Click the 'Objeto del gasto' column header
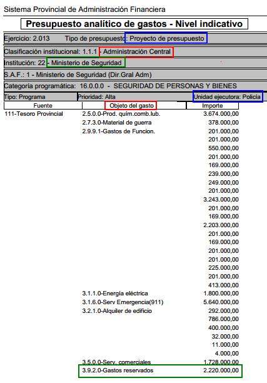The width and height of the screenshot is (267, 383). coord(131,106)
